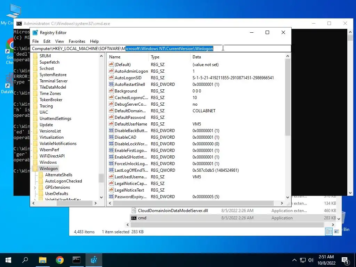Open Chrome from the taskbar
This screenshot has width=356, height=267.
click(x=60, y=260)
